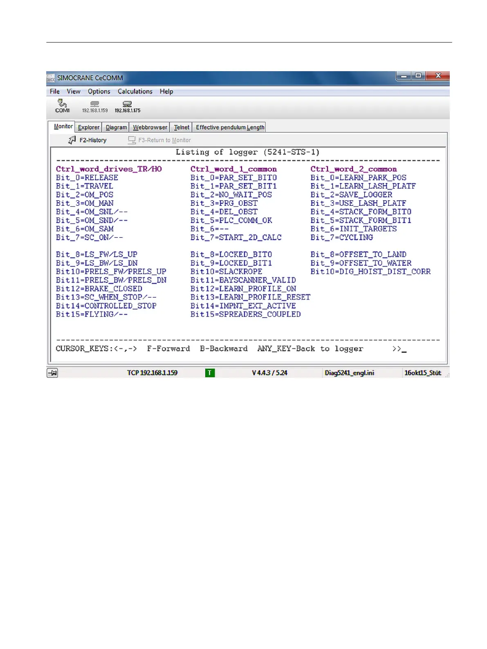This screenshot has height=649, width=487.
Task: Click the F3-Return to Monitor button
Action: (159, 140)
